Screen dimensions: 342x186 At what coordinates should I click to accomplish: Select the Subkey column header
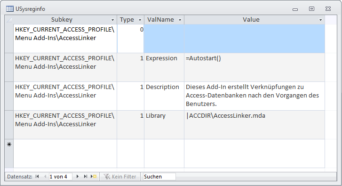65,20
